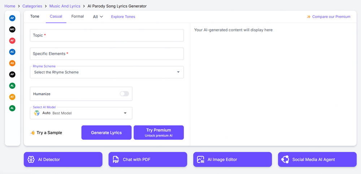Click the Try Premium button
Screen dimensions: 361x174
158,132
